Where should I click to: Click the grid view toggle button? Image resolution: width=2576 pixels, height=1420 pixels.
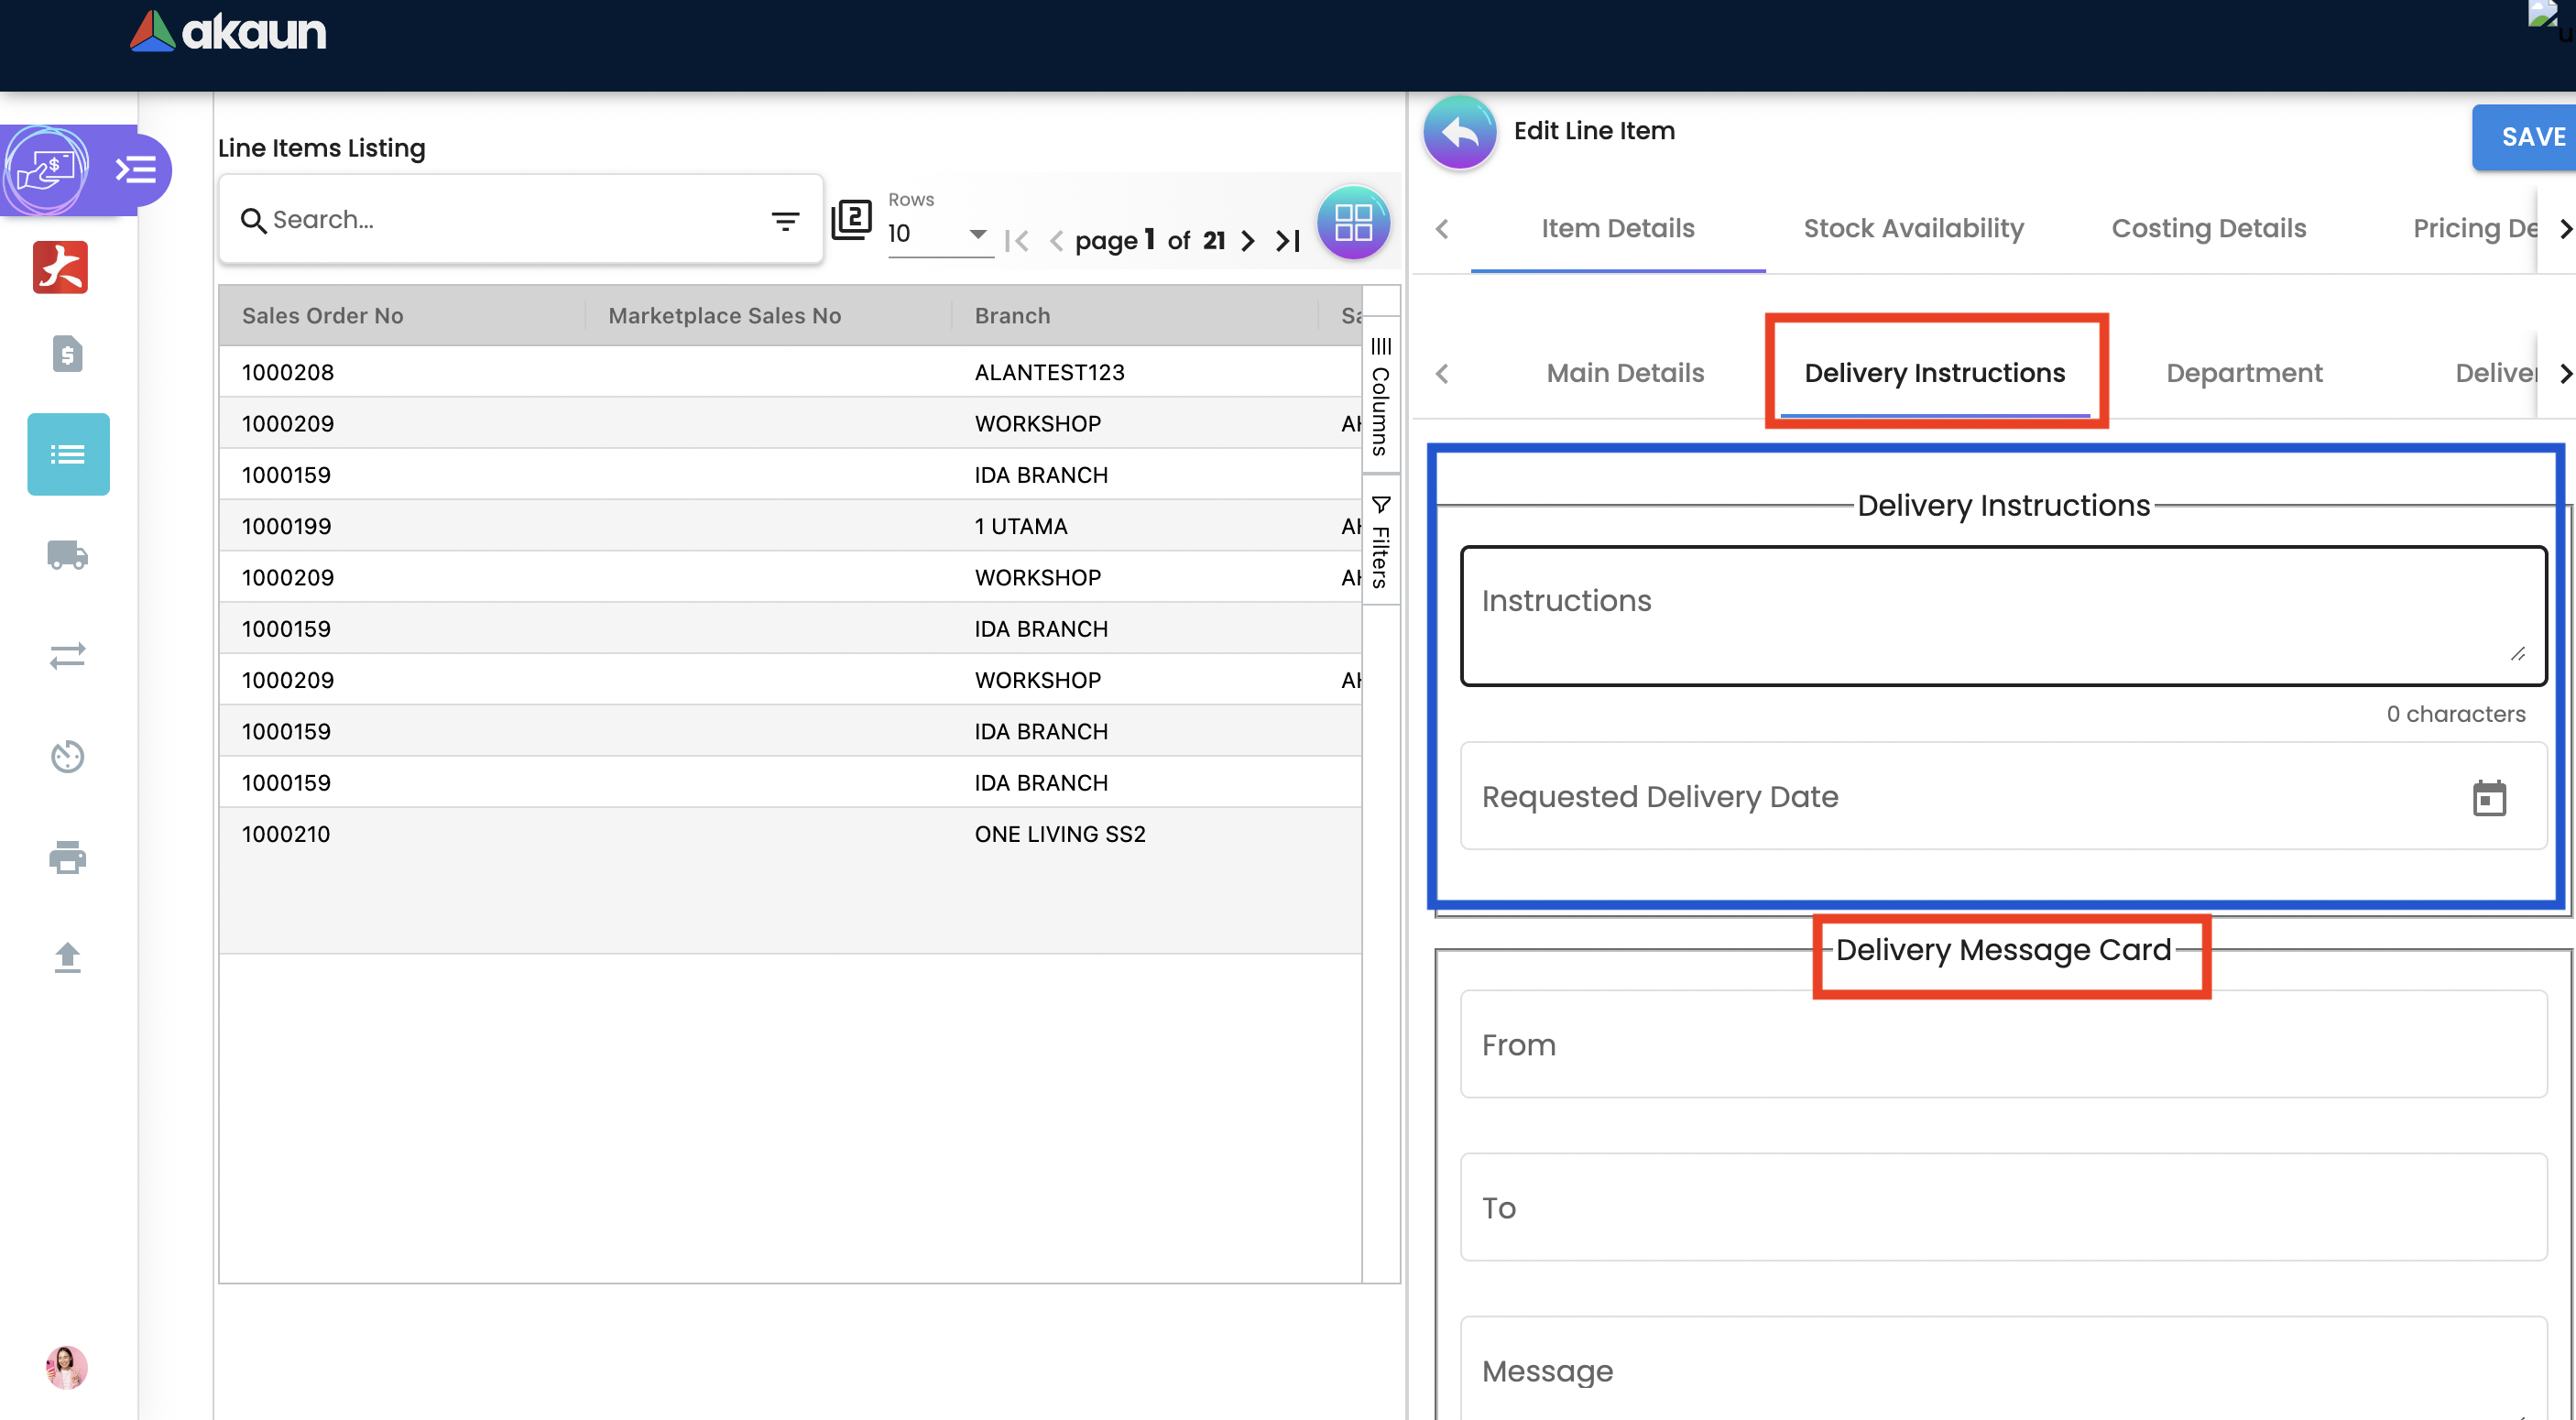[1353, 222]
